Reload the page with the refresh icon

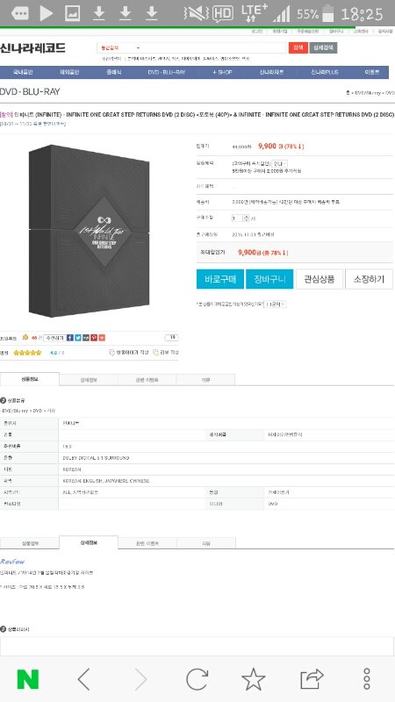coord(197,679)
